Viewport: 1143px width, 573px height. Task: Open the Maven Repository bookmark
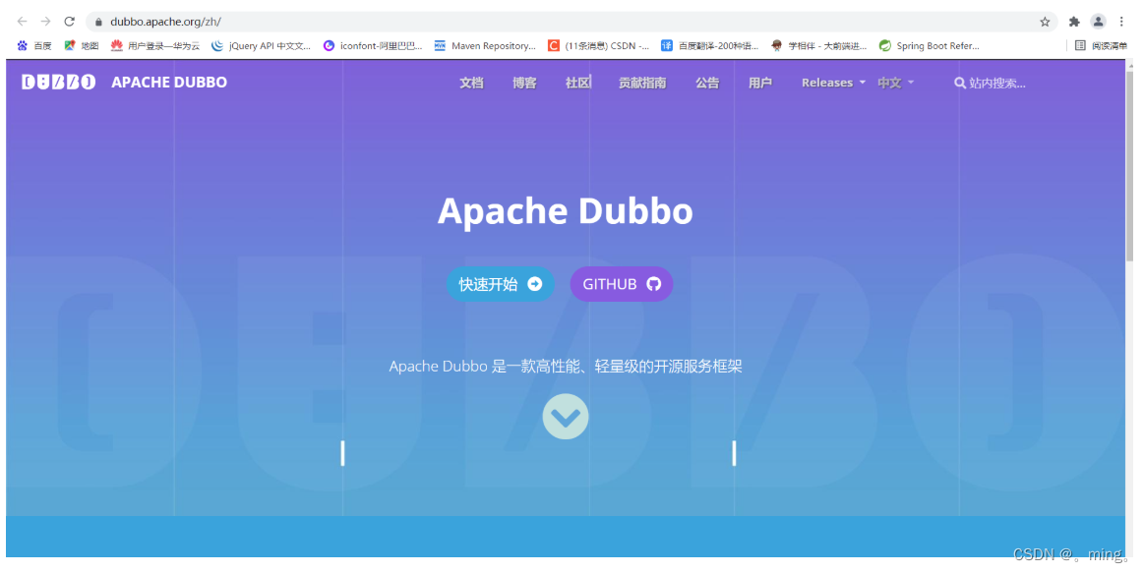485,46
